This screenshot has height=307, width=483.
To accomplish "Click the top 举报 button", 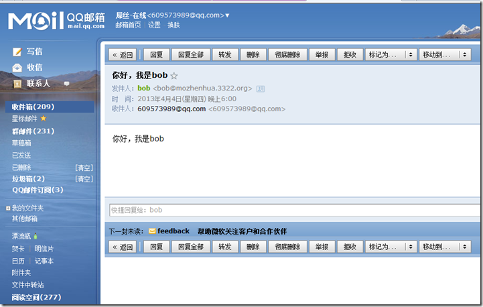I will point(322,54).
